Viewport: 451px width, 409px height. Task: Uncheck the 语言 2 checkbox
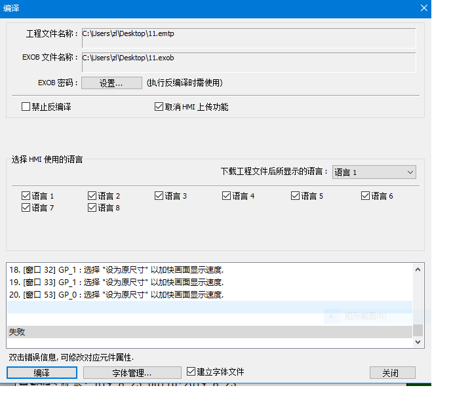click(x=92, y=196)
